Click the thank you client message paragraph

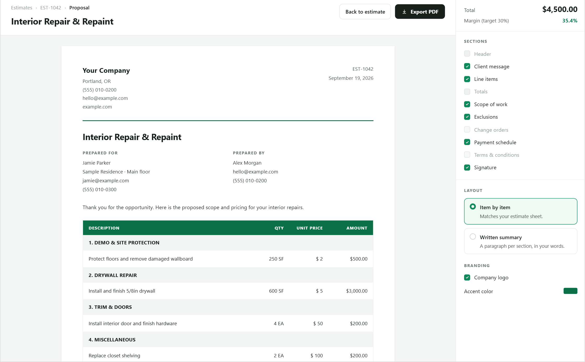[x=193, y=207]
